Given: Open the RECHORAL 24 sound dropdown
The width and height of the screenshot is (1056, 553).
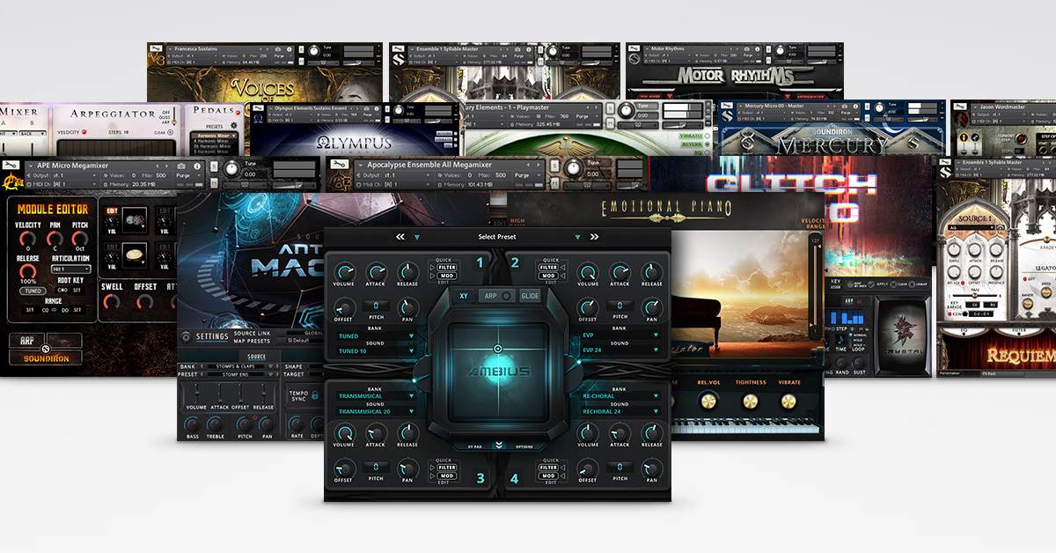Looking at the screenshot, I should (x=620, y=411).
